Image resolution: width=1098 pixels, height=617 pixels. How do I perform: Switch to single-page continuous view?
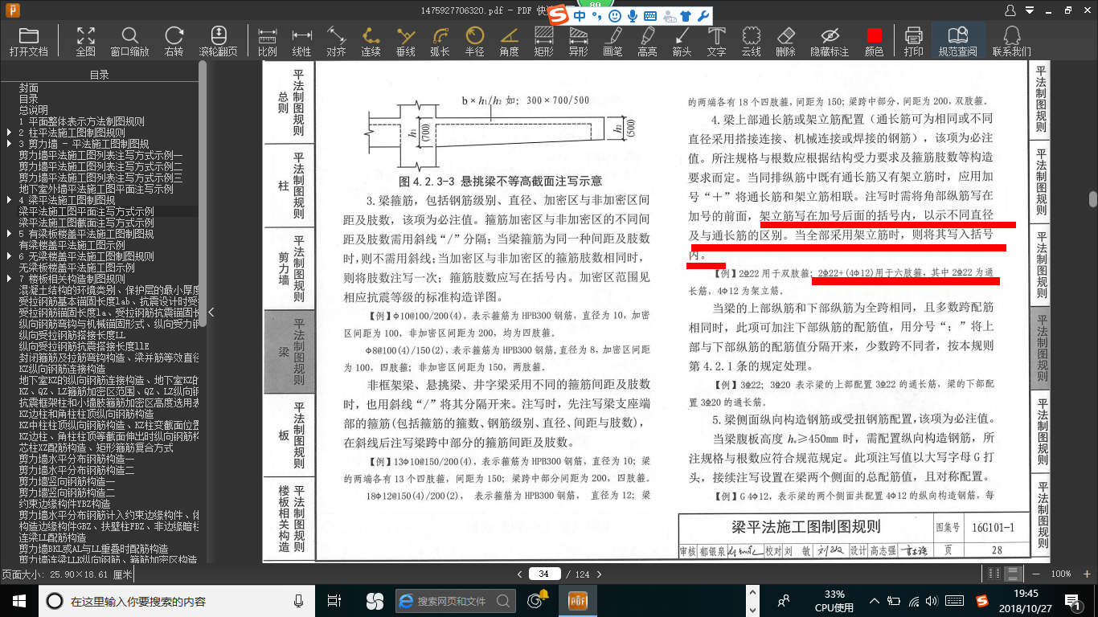click(x=1014, y=574)
